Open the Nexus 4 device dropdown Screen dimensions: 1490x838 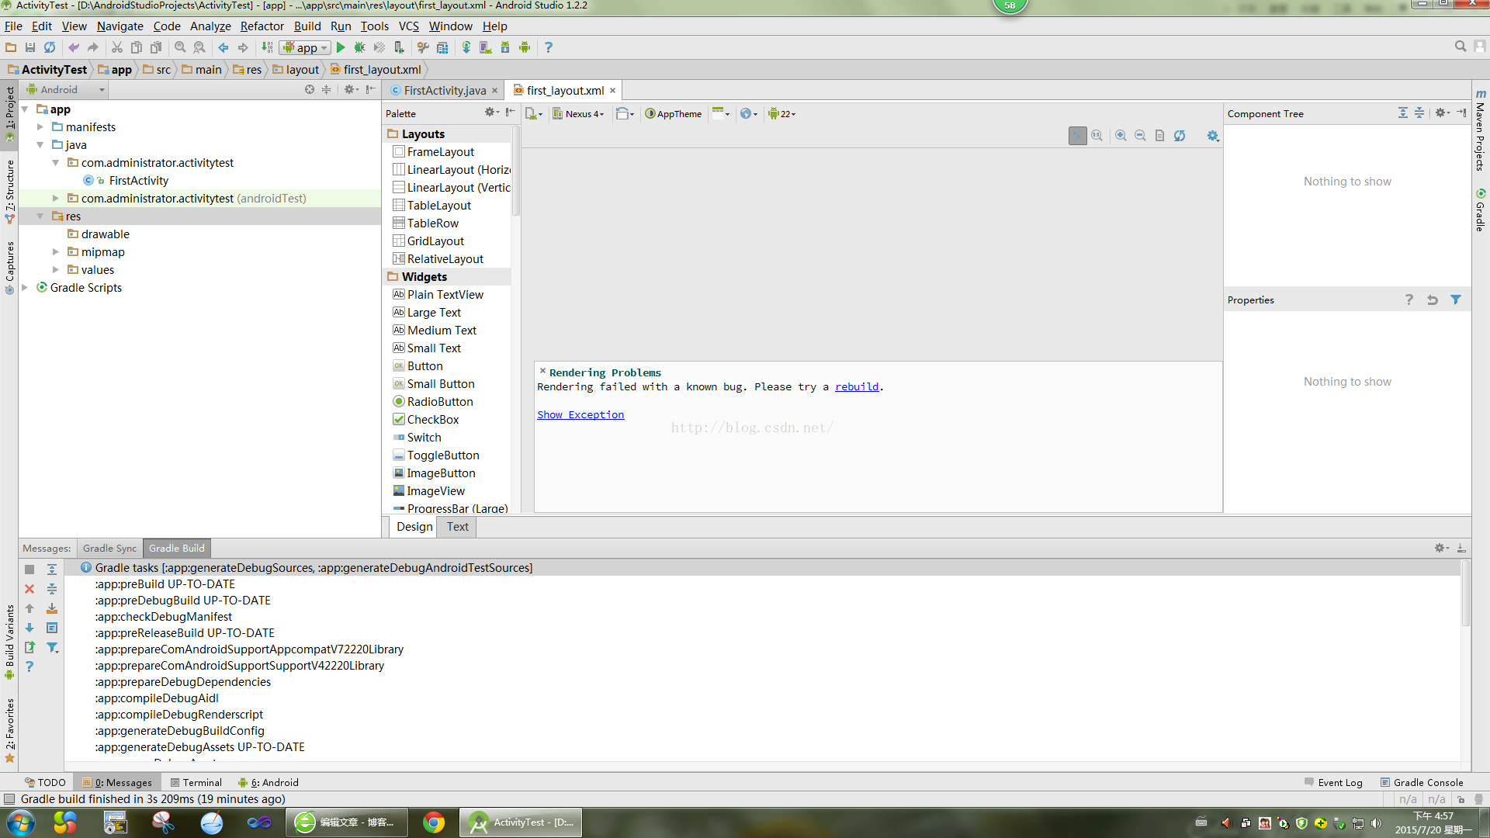tap(578, 114)
